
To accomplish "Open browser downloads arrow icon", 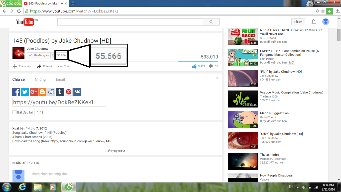I will [x=337, y=11].
